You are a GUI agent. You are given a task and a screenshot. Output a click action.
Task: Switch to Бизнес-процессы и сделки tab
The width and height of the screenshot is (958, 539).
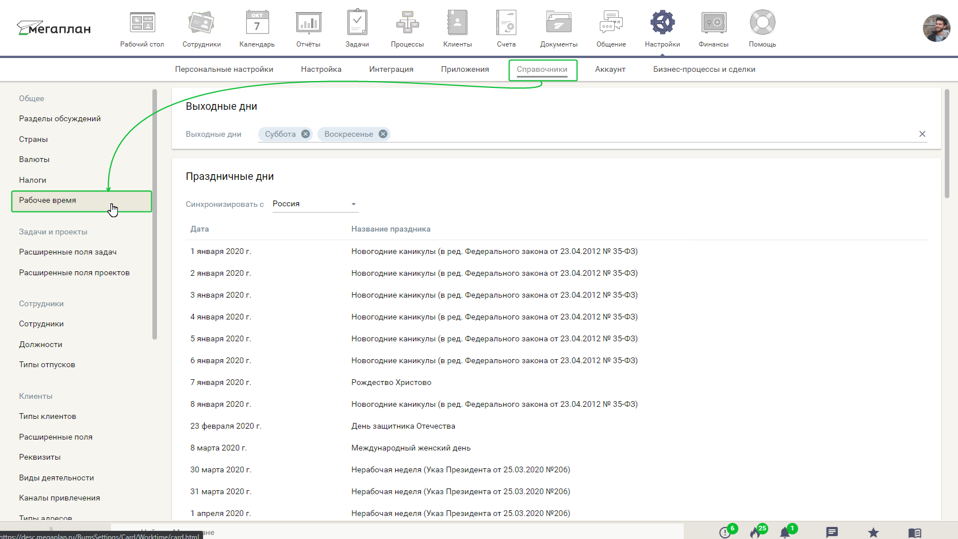[x=704, y=70]
